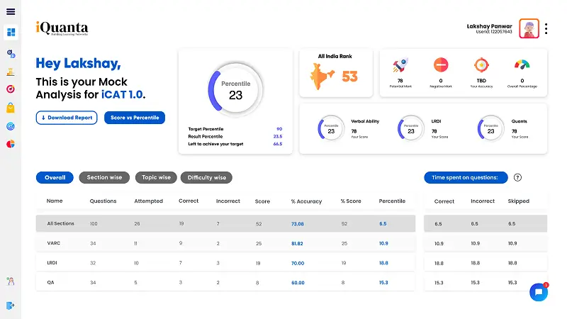Click the 60.00 accuracy value

(298, 283)
